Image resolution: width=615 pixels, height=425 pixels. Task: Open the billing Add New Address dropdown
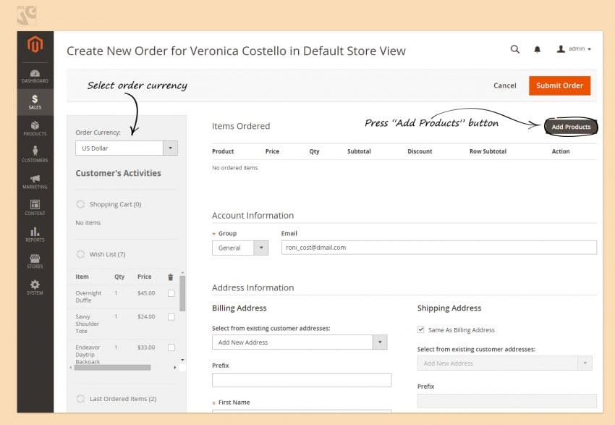pos(300,342)
